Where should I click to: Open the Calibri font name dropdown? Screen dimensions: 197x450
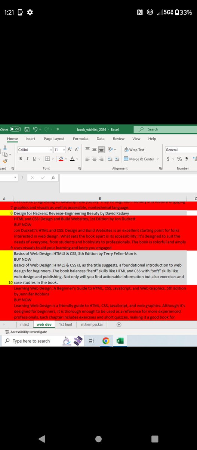tap(51, 150)
